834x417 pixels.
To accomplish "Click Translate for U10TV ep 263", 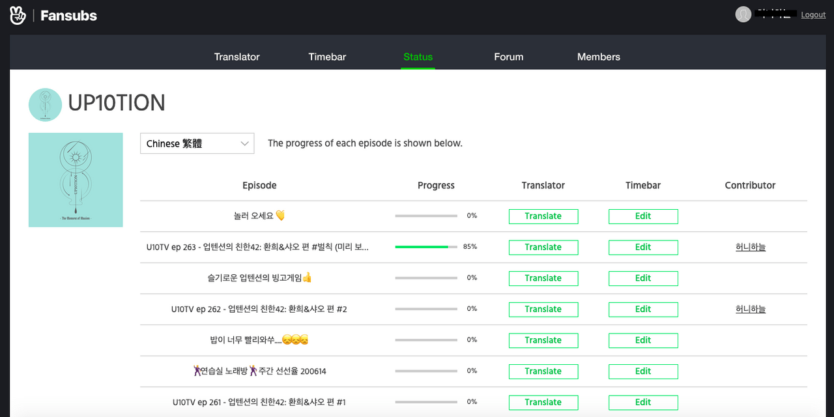I will tap(543, 247).
